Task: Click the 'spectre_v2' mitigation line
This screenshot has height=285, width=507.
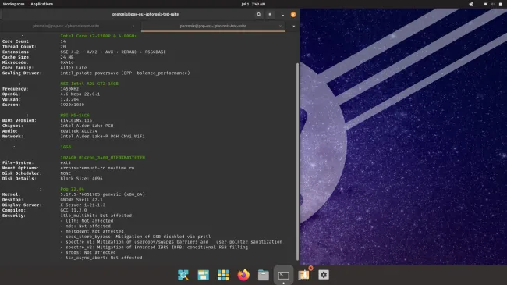Action: [154, 247]
